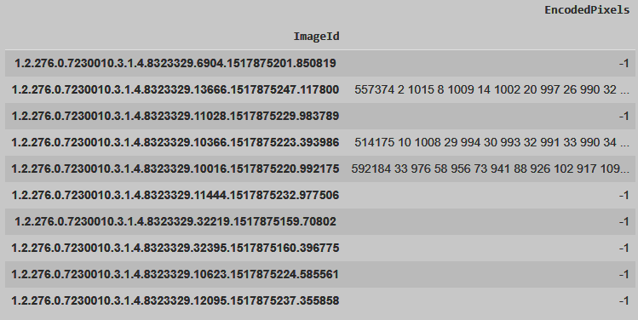Click the -1 value for 32219 row

[x=624, y=221]
